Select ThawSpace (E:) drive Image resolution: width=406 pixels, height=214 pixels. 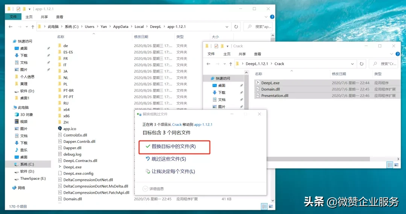pyautogui.click(x=33, y=179)
